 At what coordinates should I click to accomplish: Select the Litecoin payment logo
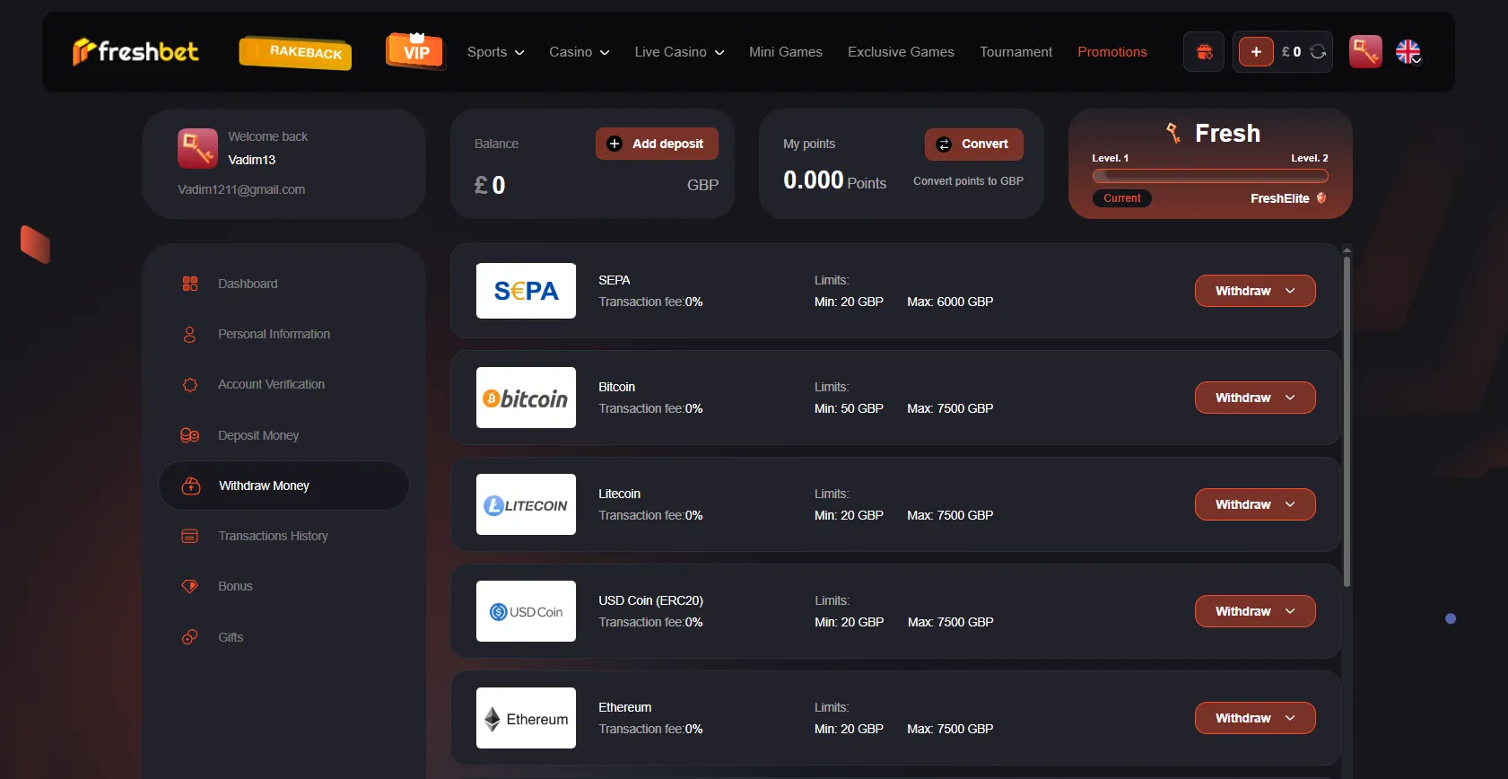526,504
